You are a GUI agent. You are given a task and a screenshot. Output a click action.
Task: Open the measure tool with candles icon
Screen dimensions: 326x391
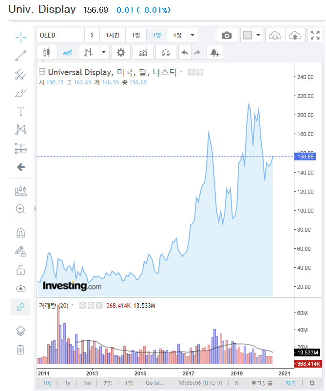(x=20, y=191)
